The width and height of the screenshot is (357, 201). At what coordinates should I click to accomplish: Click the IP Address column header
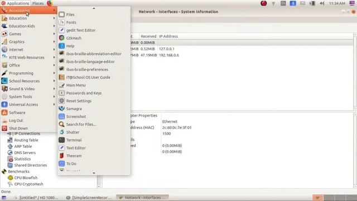pyautogui.click(x=168, y=36)
